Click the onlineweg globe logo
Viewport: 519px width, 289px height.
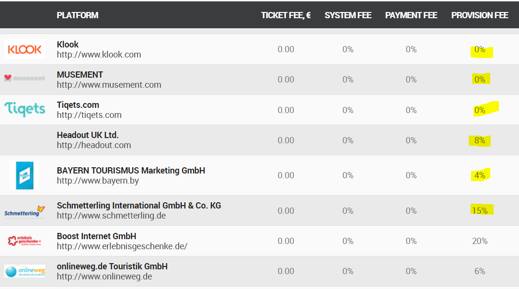click(24, 271)
